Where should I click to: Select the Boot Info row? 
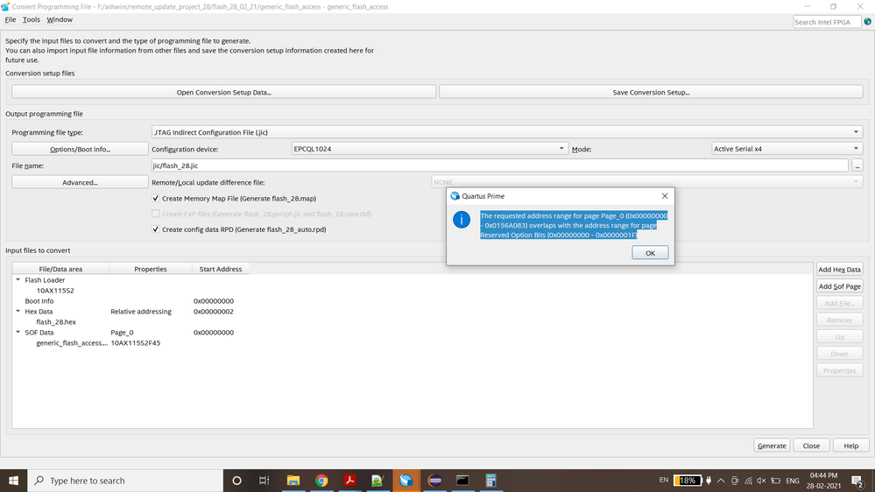[x=39, y=301]
